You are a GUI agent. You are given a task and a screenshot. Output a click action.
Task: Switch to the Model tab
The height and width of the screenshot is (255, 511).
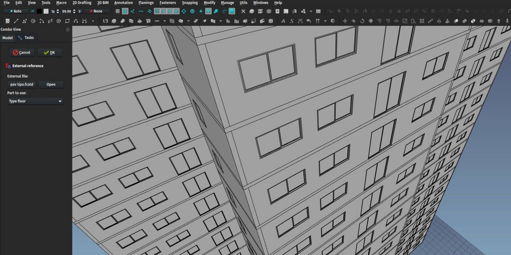7,38
